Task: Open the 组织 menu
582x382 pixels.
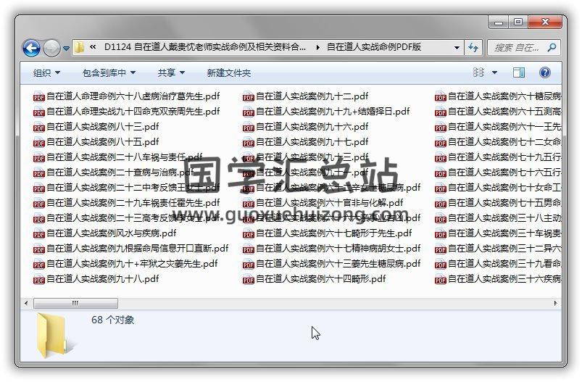Action: (x=47, y=73)
